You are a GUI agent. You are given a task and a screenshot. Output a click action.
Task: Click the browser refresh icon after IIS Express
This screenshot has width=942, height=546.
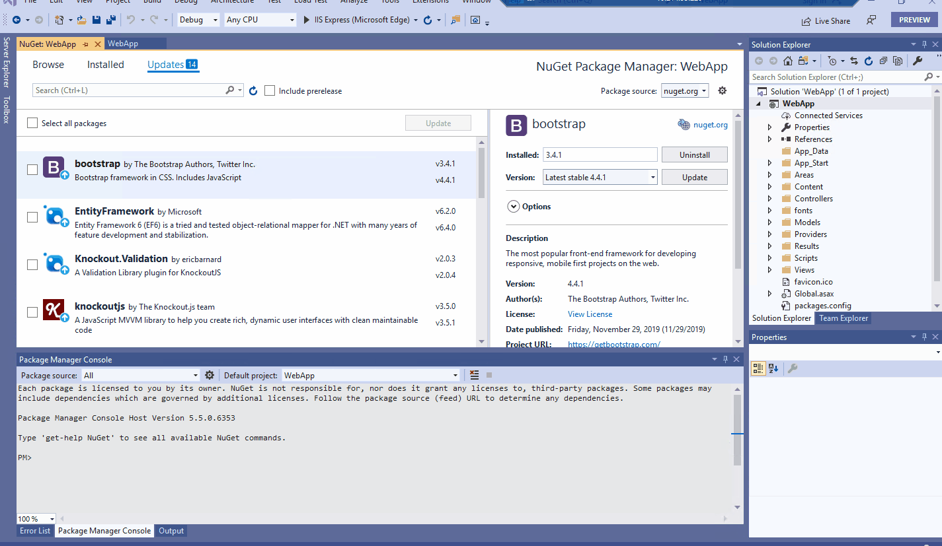428,20
